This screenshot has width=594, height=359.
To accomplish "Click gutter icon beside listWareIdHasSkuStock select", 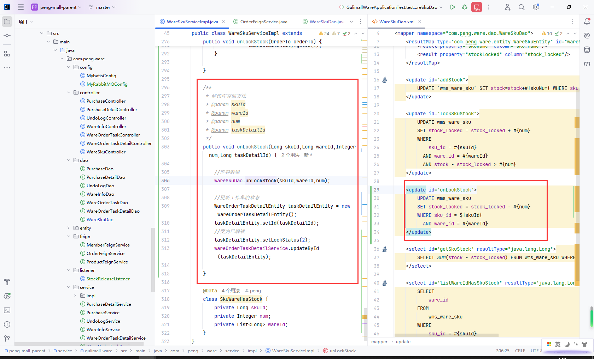I will [385, 283].
